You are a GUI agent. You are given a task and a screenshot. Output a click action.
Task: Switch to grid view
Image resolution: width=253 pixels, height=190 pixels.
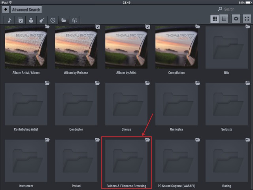point(215,19)
